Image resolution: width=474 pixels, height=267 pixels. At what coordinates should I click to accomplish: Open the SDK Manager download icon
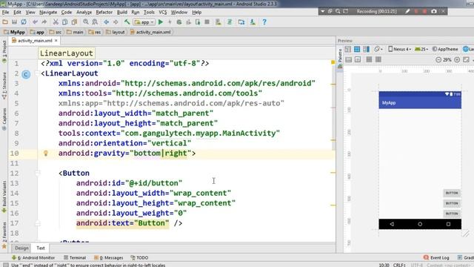click(x=253, y=22)
